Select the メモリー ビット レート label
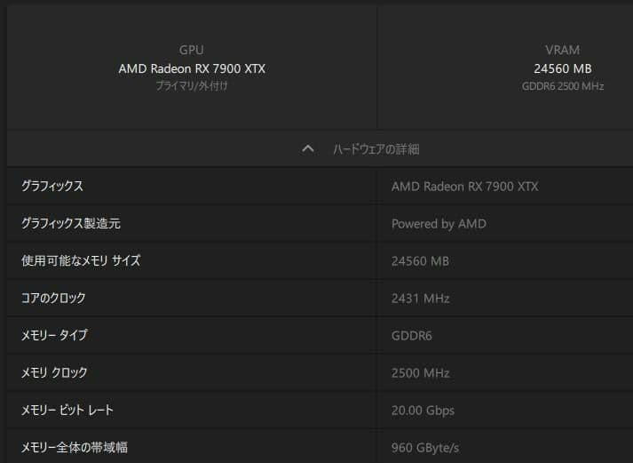 67,410
